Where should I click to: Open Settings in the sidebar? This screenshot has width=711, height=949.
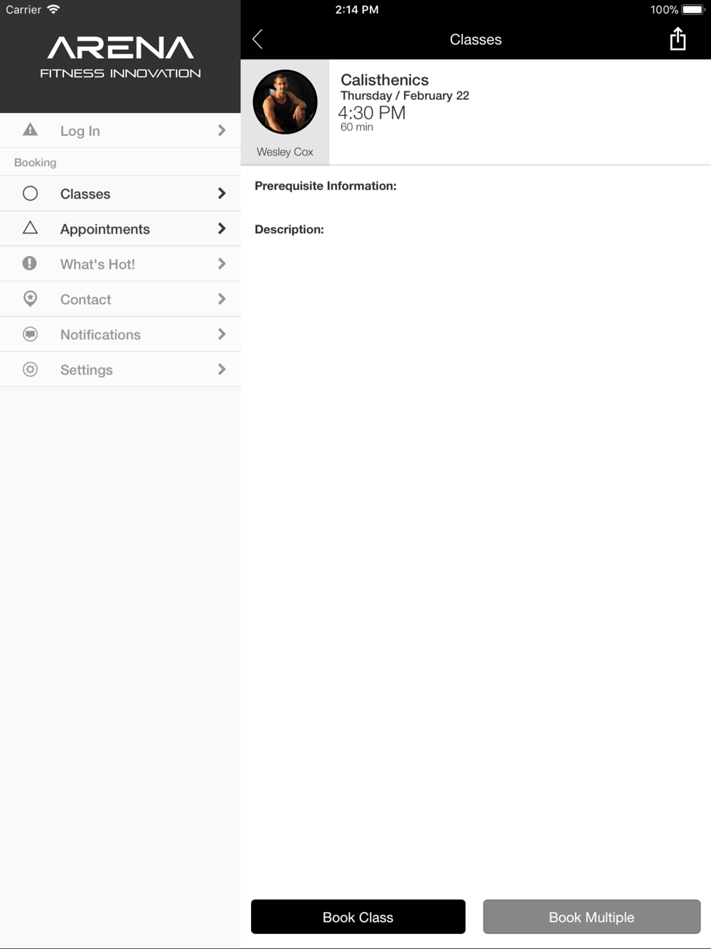[120, 369]
